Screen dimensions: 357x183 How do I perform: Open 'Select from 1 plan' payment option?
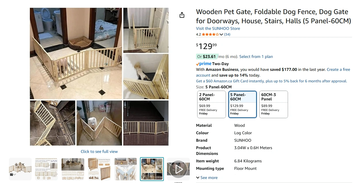(x=256, y=57)
